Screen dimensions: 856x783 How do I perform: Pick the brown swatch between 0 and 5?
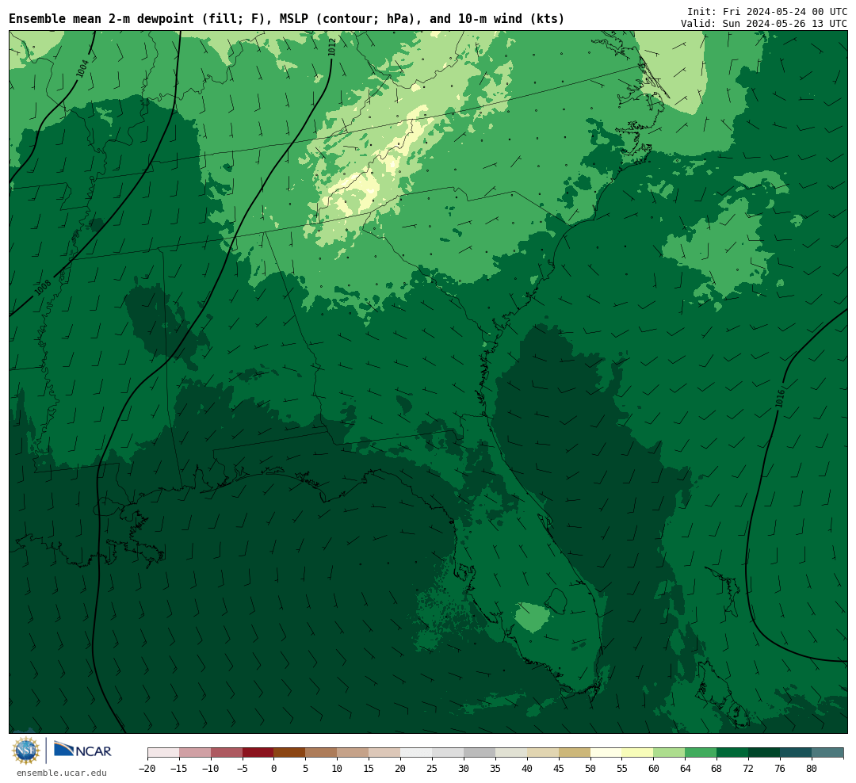(290, 753)
